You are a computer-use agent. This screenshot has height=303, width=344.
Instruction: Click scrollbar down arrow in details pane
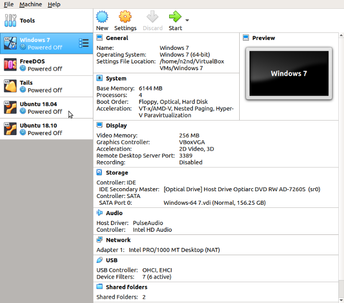tap(341, 300)
